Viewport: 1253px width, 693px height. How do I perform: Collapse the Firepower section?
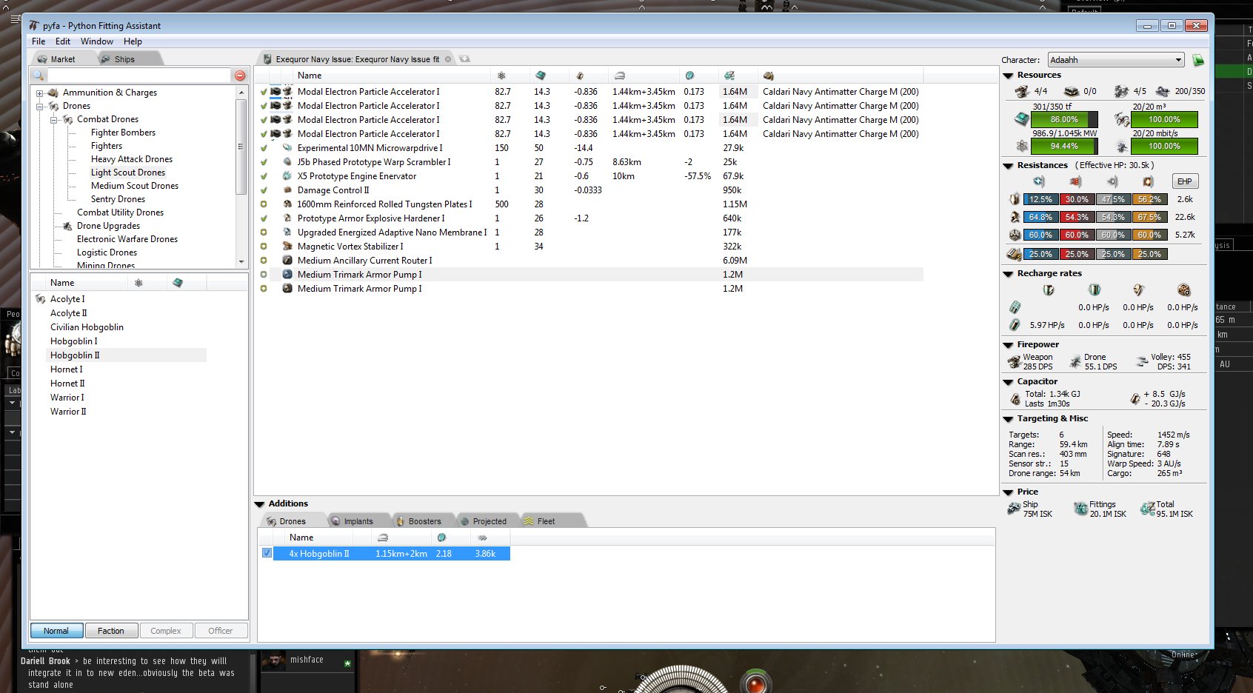(x=1008, y=345)
